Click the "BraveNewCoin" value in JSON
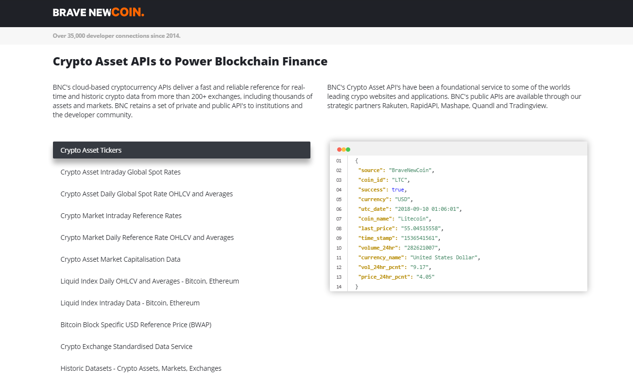The image size is (633, 380). (x=410, y=170)
